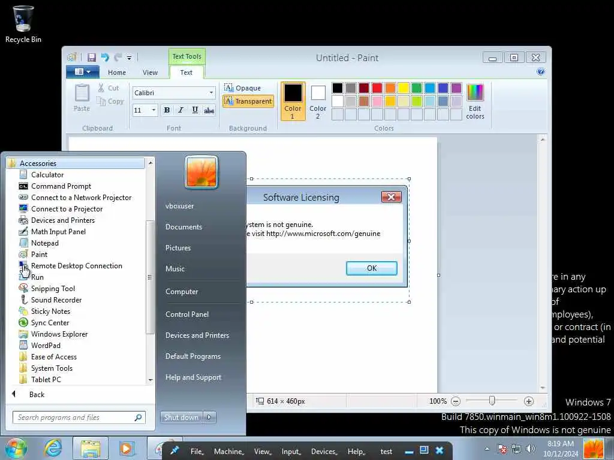Select the Text ribbon tab

click(186, 72)
